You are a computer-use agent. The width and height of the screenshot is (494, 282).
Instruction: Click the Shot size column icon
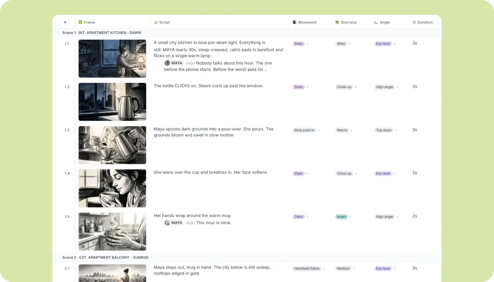(337, 22)
